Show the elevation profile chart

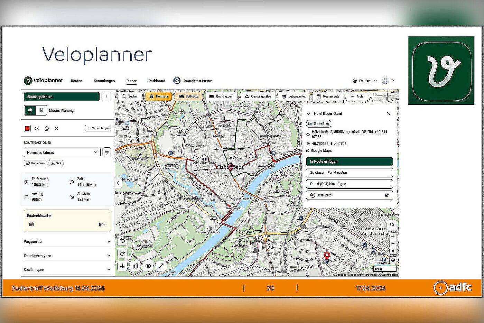pos(135,266)
